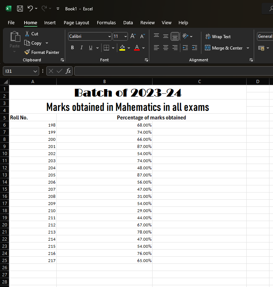Image resolution: width=273 pixels, height=287 pixels.
Task: Align text right
Action: point(175,48)
